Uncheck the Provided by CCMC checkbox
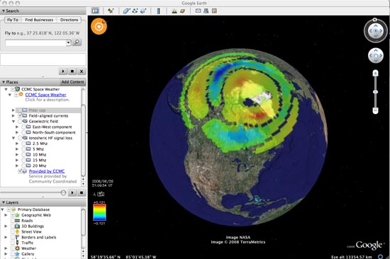This screenshot has width=390, height=259. (x=20, y=171)
